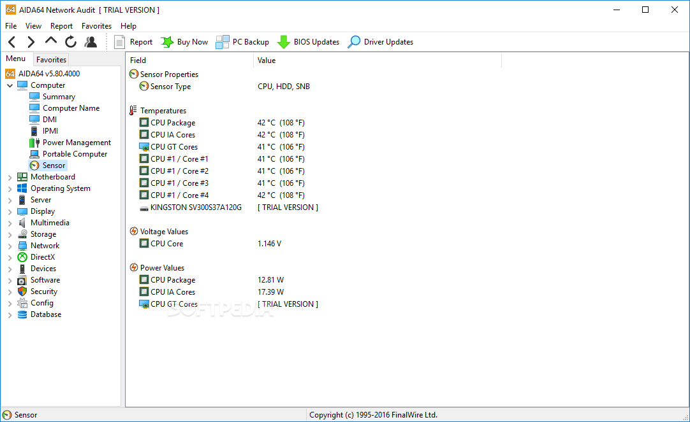Click the Buy Now toolbar button
Image resolution: width=690 pixels, height=422 pixels.
tap(184, 42)
